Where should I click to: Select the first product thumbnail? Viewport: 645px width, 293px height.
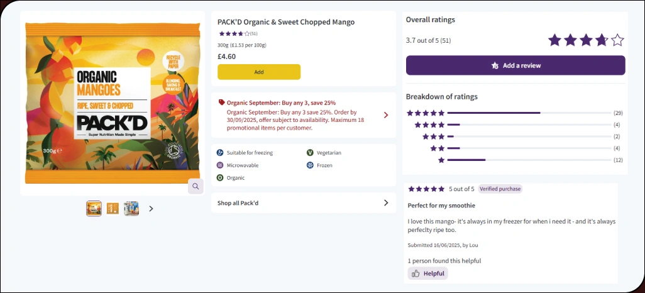(x=94, y=209)
